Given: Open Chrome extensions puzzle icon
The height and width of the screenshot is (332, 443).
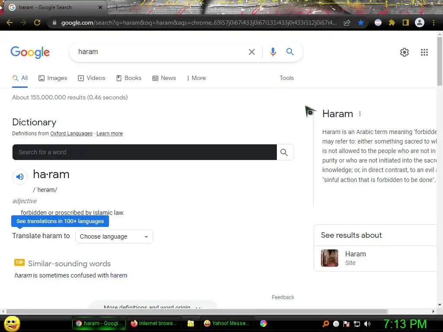Looking at the screenshot, I should pyautogui.click(x=392, y=22).
